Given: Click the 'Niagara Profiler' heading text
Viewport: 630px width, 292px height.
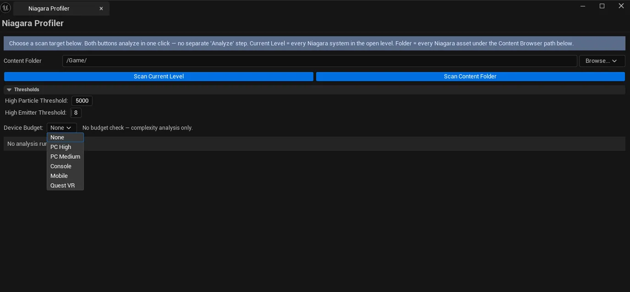Looking at the screenshot, I should click(33, 23).
